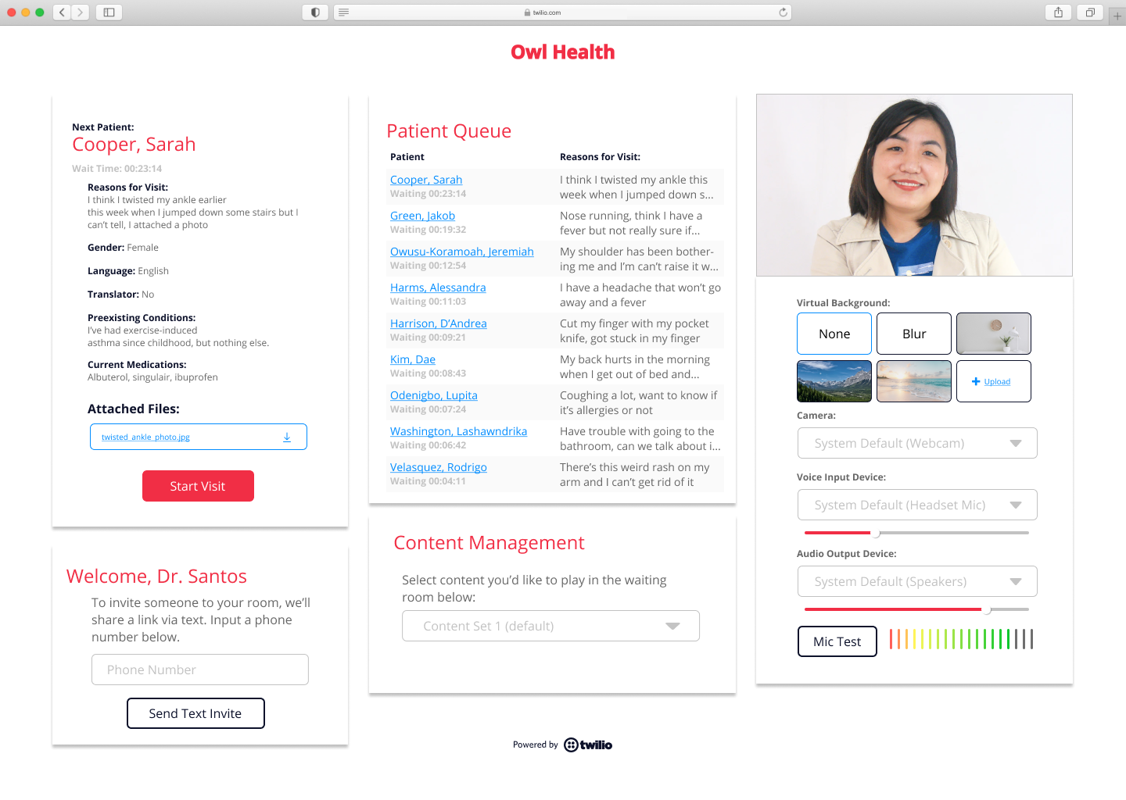Screen dimensions: 1126x800
Task: Open the Owusu-Koramoah, Jeremiah patient link
Action: point(462,252)
